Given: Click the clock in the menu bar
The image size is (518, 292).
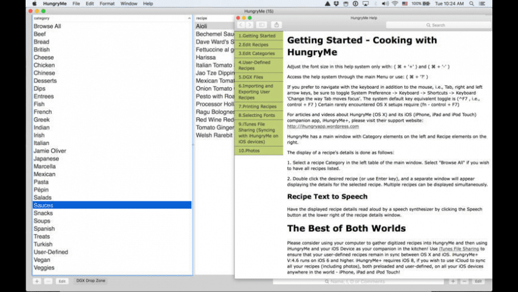Looking at the screenshot, I should tap(450, 4).
